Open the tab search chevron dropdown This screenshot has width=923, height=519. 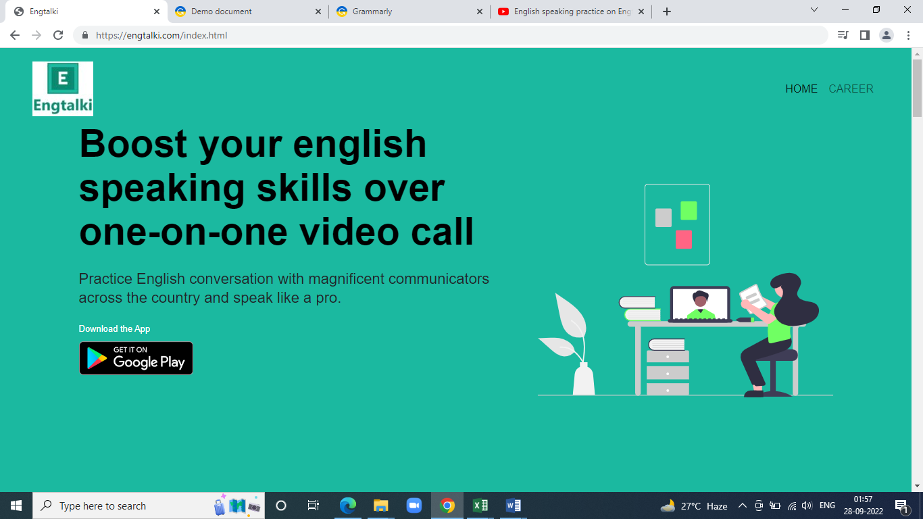point(814,9)
